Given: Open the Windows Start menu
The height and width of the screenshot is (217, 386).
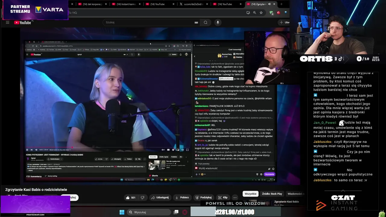Looking at the screenshot, I should pos(122,212).
